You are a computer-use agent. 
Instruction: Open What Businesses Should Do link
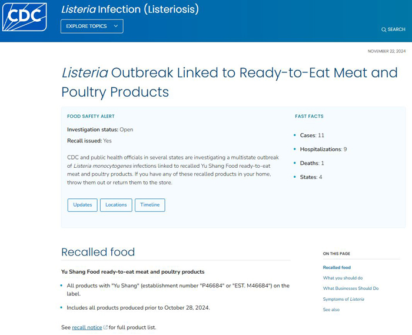pos(351,288)
